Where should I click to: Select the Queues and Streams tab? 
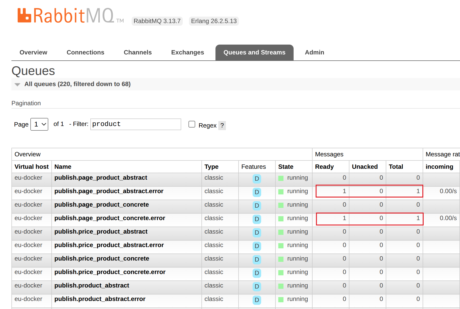pos(254,52)
